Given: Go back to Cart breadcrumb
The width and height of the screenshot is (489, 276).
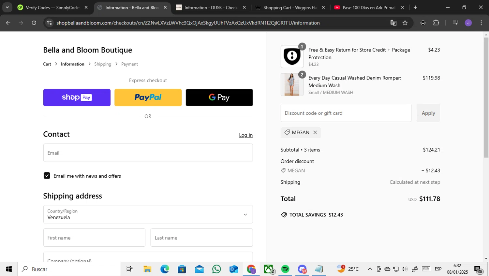Looking at the screenshot, I should [x=47, y=64].
